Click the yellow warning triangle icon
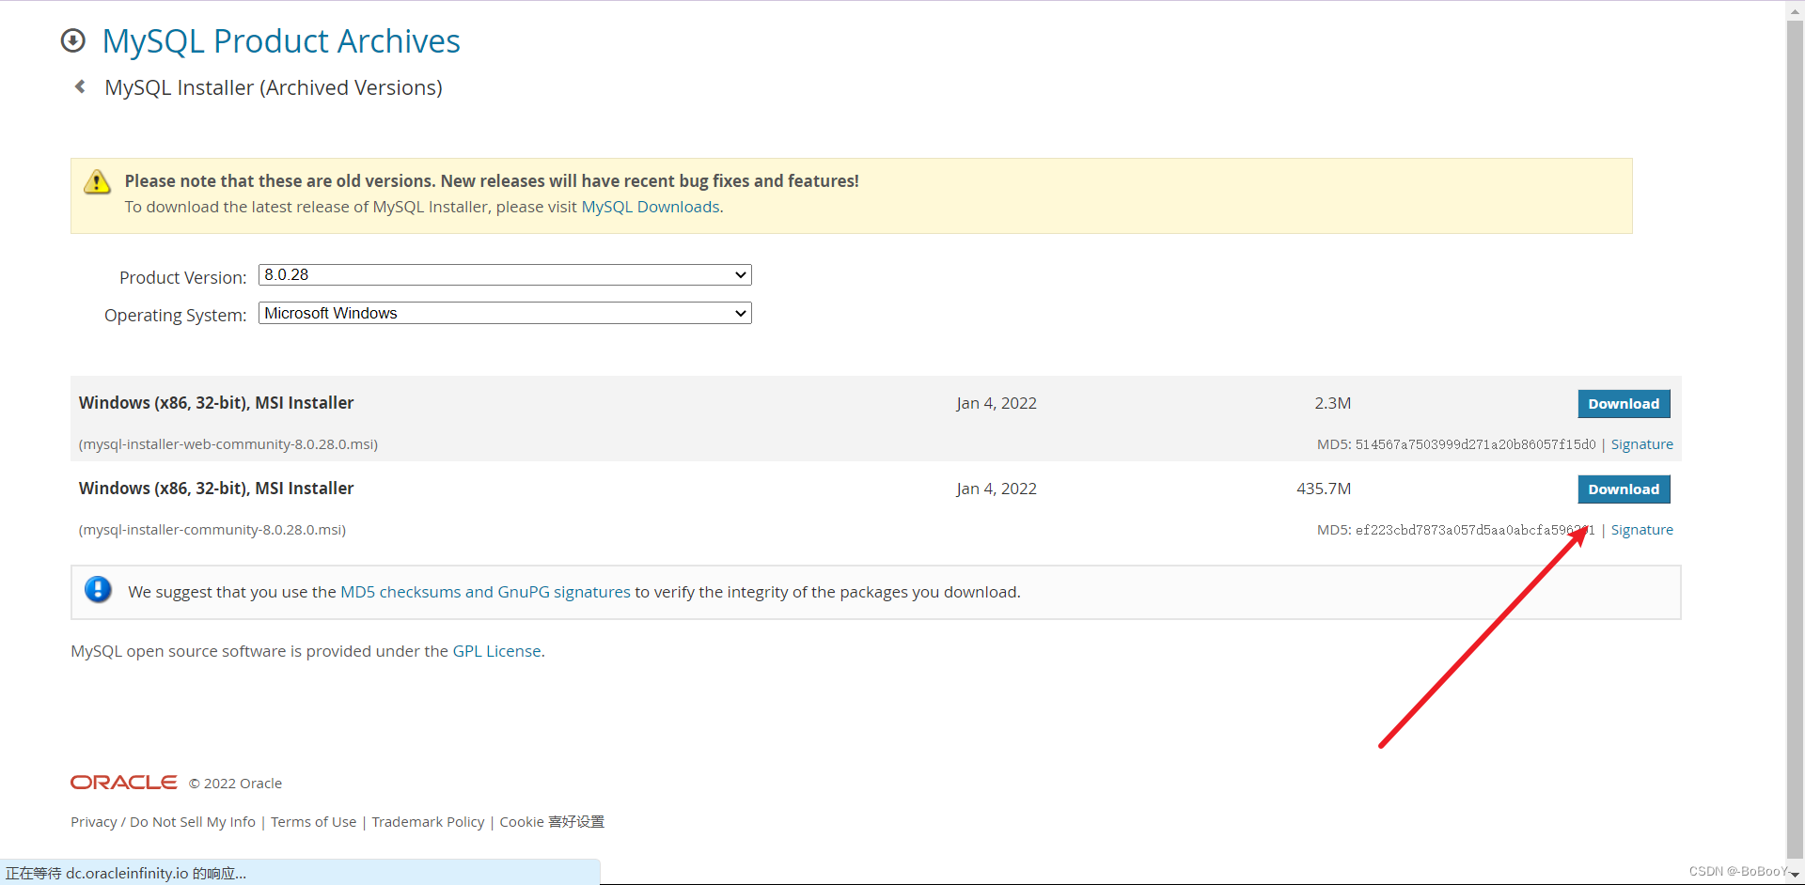1805x885 pixels. [97, 182]
